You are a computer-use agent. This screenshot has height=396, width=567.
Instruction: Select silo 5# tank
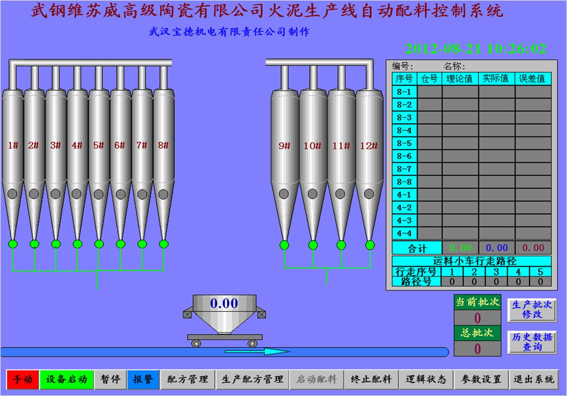[x=98, y=164]
